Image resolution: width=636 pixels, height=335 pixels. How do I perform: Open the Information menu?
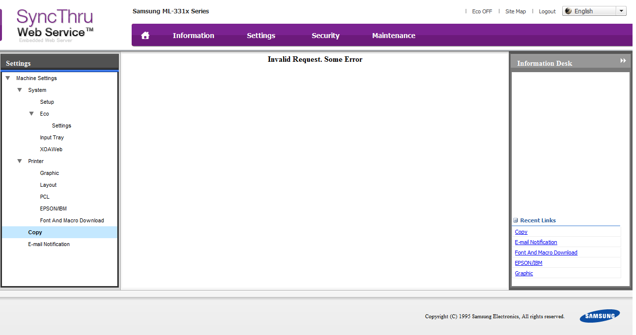(193, 36)
